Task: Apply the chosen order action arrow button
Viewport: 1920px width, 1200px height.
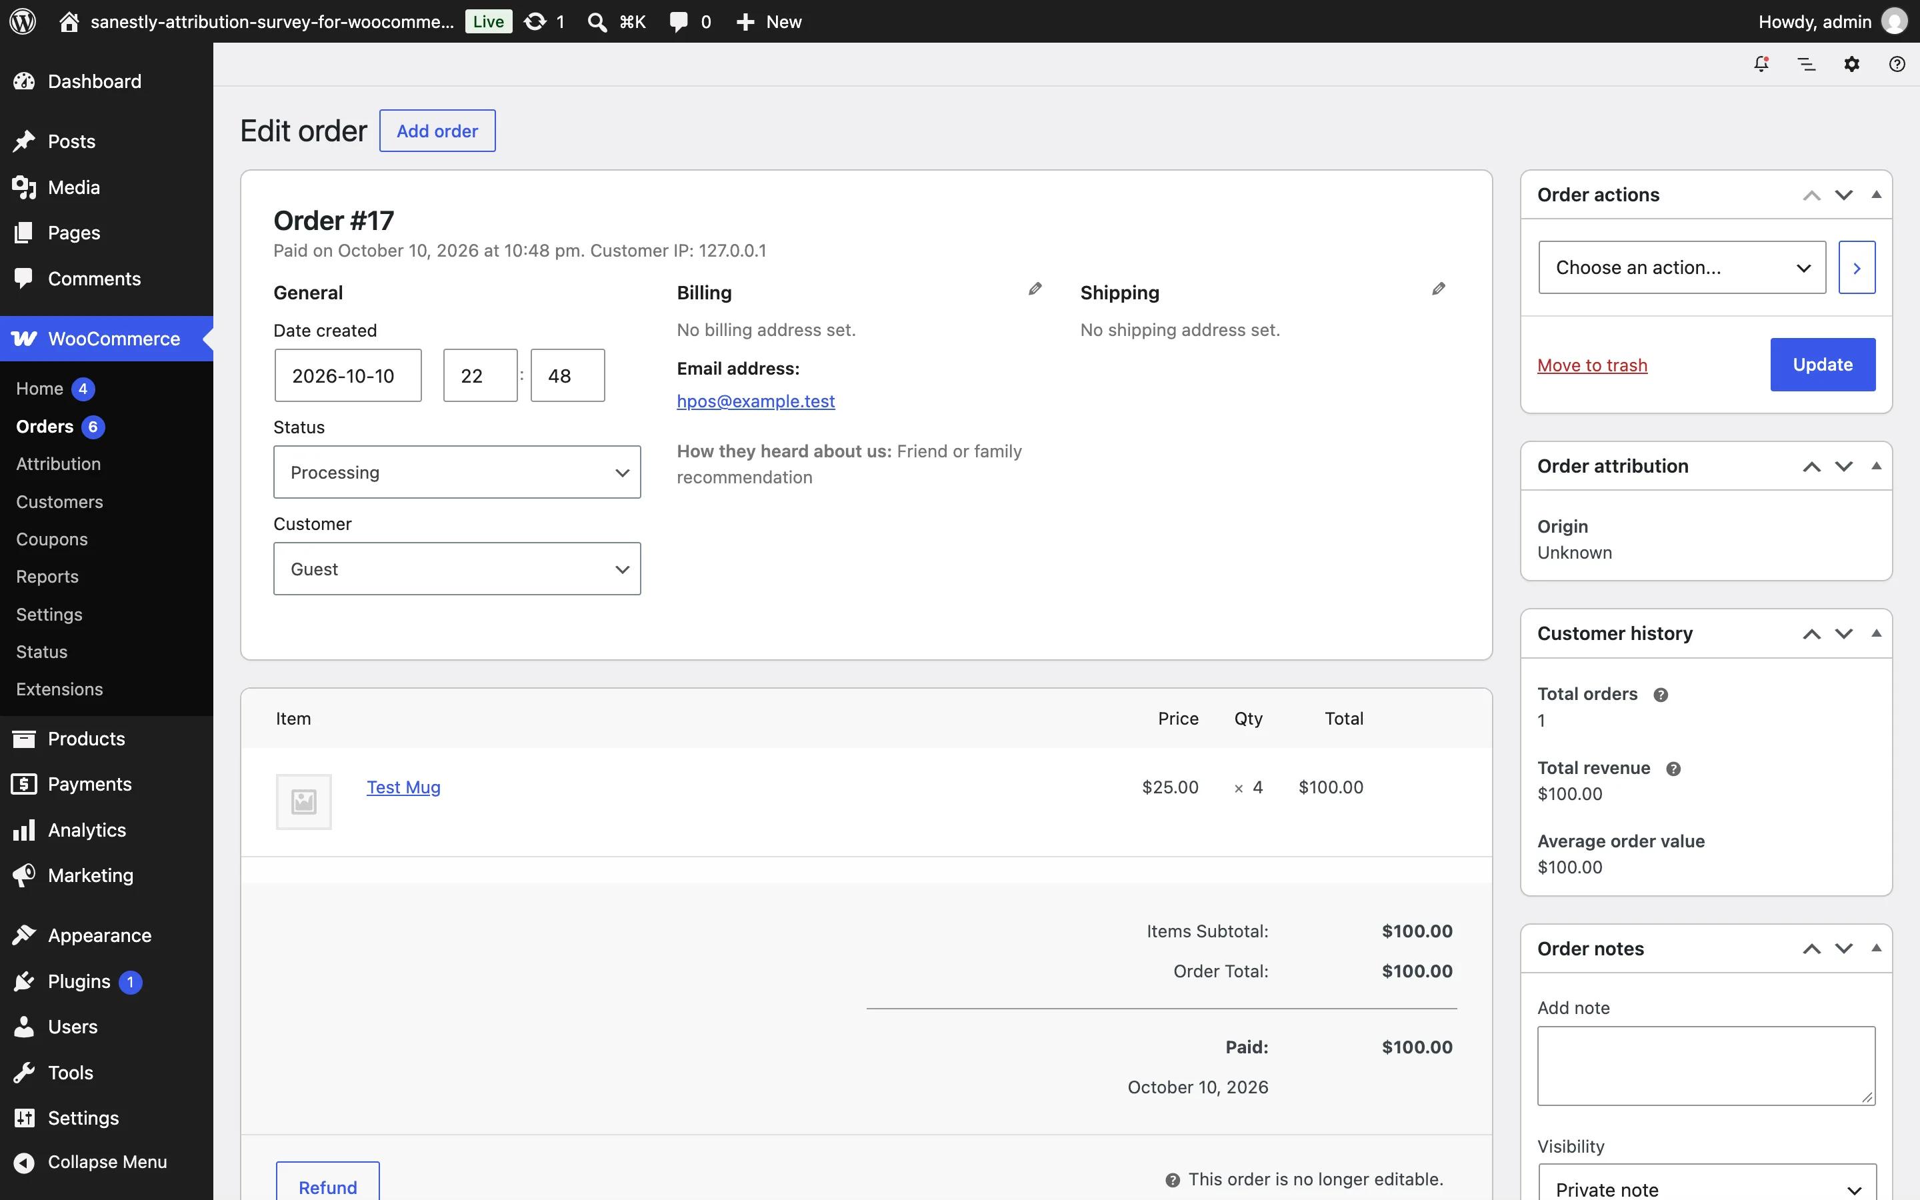Action: click(1857, 267)
